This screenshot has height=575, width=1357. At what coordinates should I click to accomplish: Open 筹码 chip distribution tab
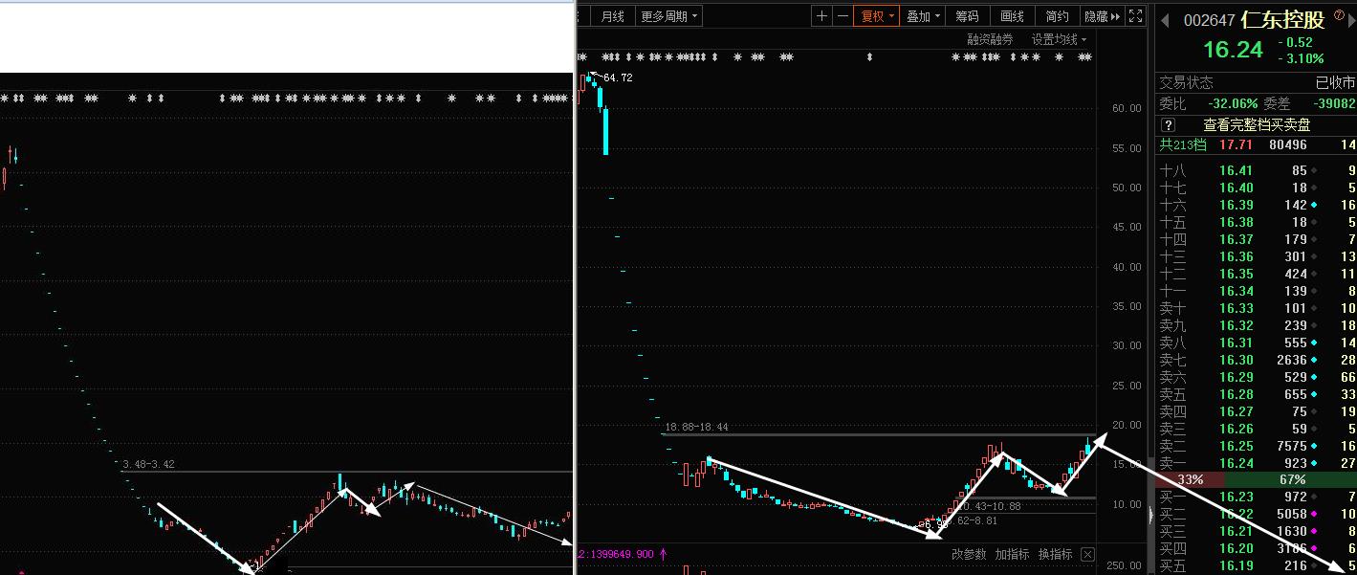click(968, 15)
